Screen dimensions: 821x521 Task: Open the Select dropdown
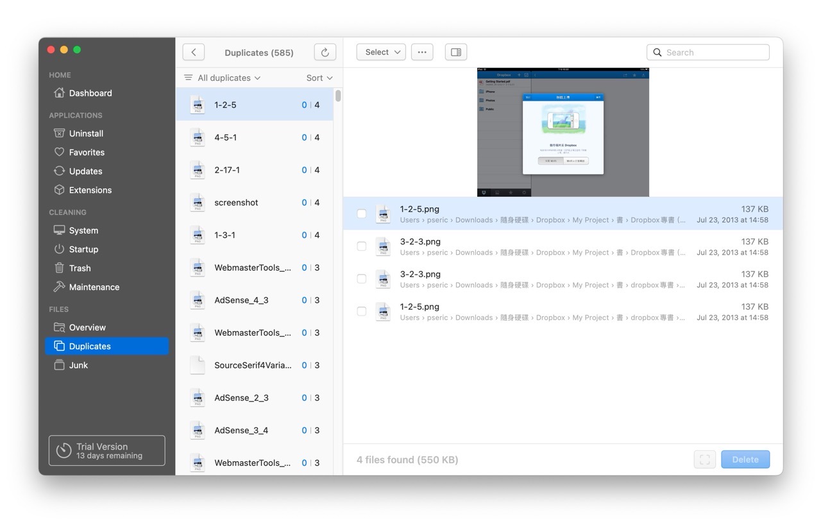click(x=381, y=52)
